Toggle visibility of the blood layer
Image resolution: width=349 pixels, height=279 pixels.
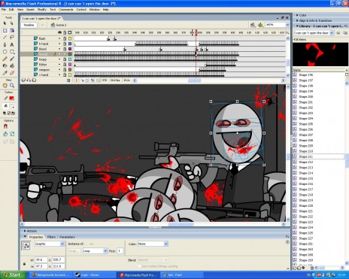[x=59, y=49]
